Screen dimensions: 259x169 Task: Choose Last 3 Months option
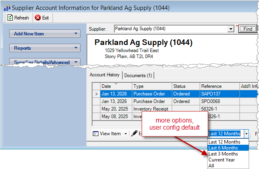pos(228,153)
